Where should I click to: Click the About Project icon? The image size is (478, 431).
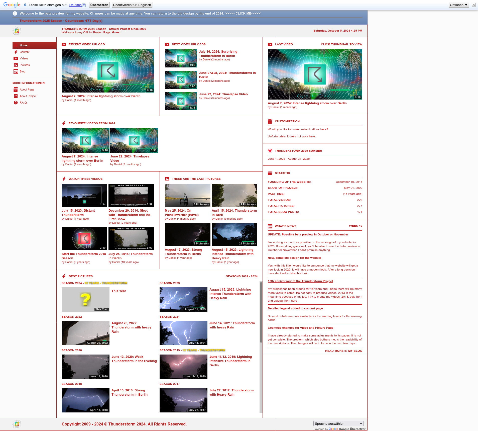16,96
